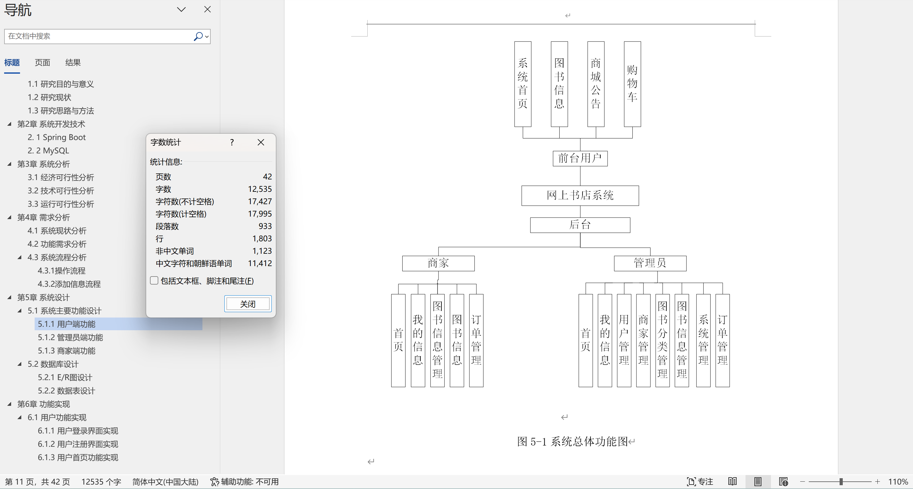The height and width of the screenshot is (489, 913).
Task: Enable 包括文本框、脚注和尾注 checkbox
Action: [x=154, y=281]
